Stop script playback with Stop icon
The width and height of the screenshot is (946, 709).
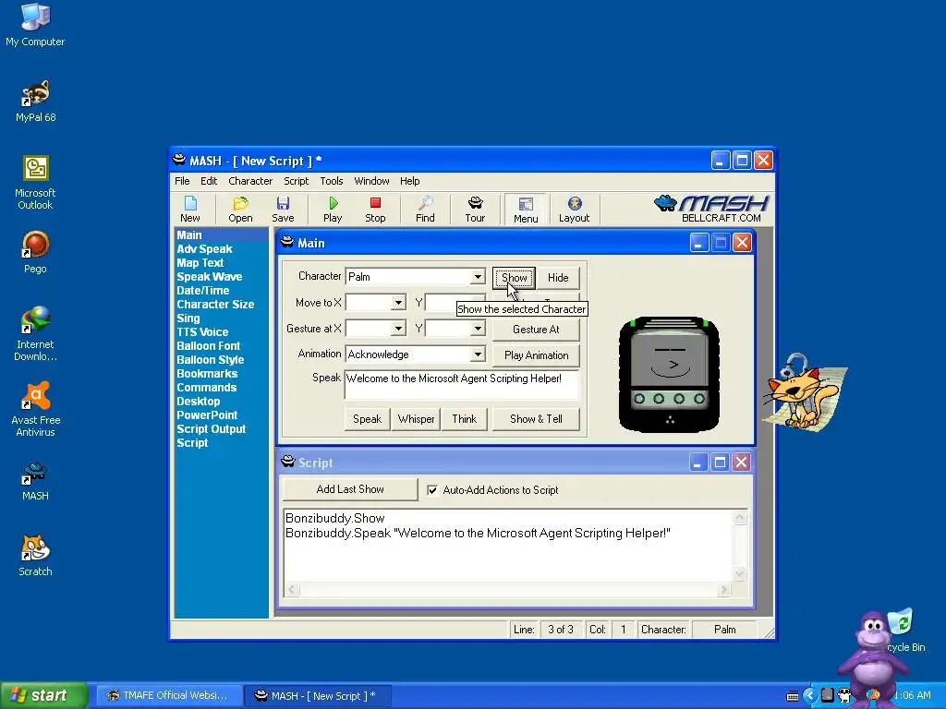click(x=375, y=210)
